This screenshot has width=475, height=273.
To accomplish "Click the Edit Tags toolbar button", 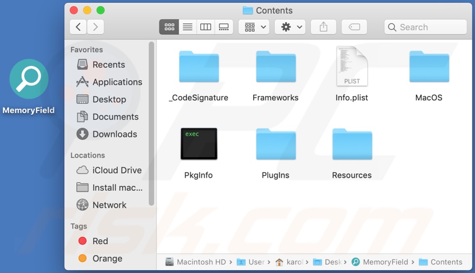I will (354, 27).
